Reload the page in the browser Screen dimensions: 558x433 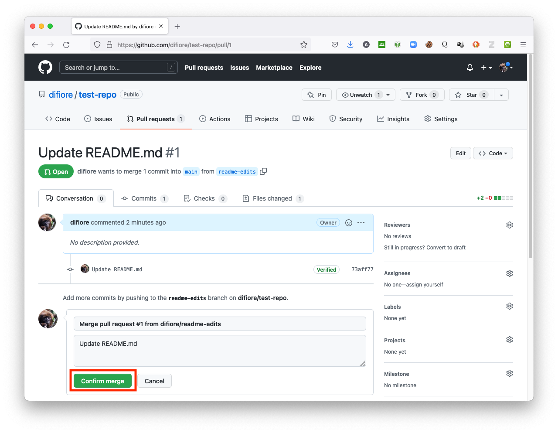pyautogui.click(x=66, y=44)
